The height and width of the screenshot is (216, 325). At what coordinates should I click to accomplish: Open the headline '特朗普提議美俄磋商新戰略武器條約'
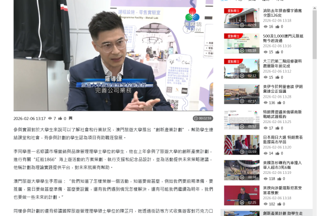click(282, 114)
